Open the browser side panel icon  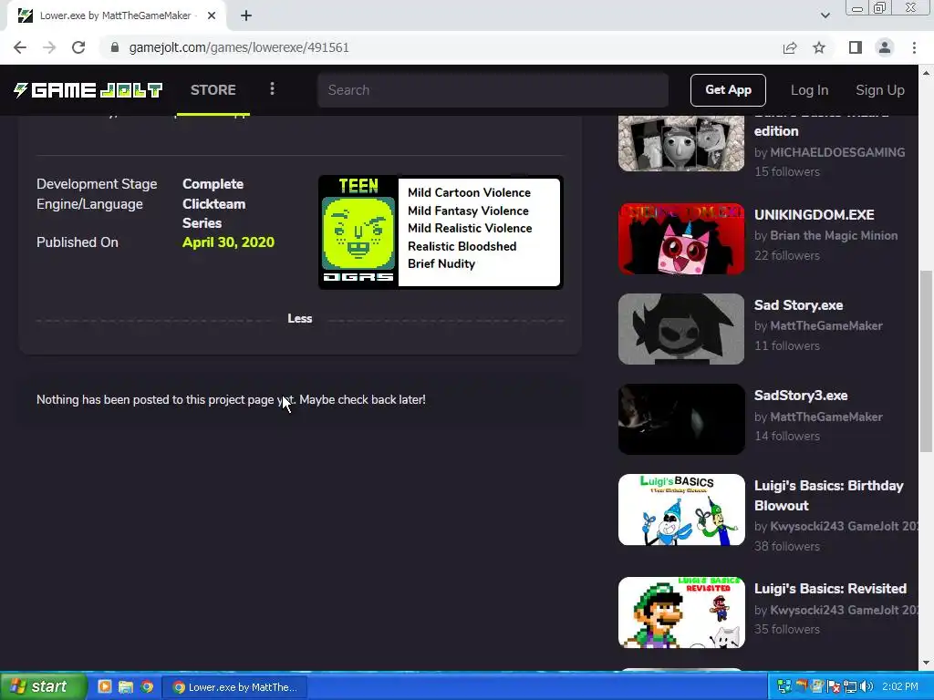click(x=856, y=47)
